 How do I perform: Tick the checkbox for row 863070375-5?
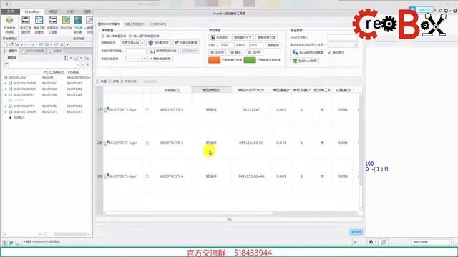coord(147,143)
